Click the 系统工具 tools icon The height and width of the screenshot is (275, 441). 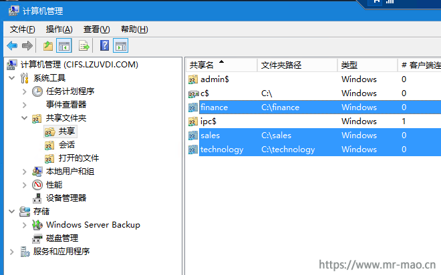tap(25, 78)
